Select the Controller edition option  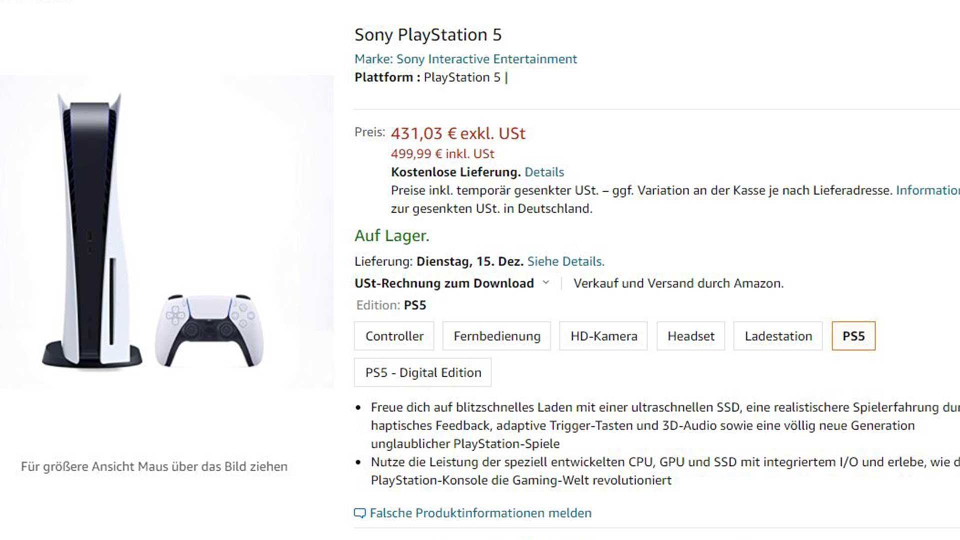tap(394, 336)
